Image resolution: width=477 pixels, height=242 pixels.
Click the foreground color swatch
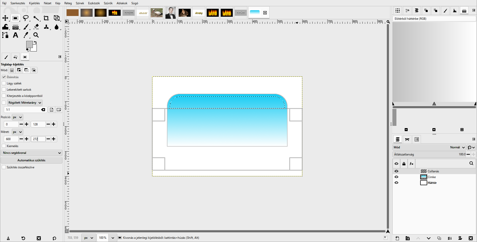(29, 44)
